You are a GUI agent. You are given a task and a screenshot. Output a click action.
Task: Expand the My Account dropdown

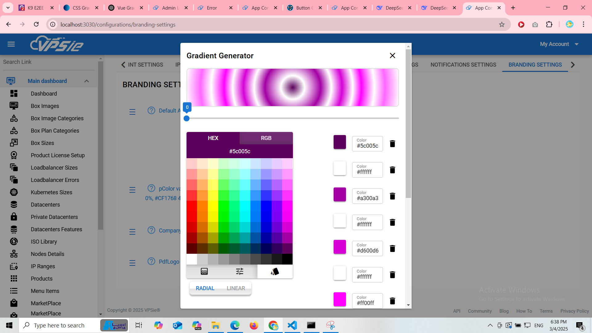[x=559, y=44]
